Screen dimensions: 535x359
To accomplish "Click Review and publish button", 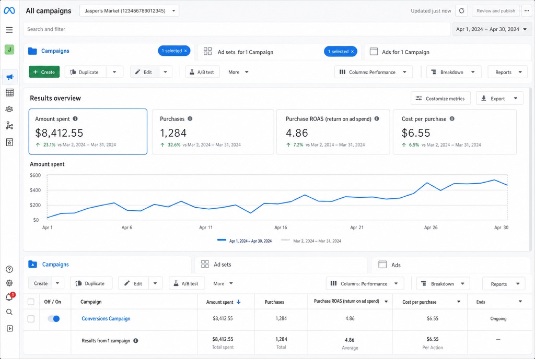I will (496, 11).
